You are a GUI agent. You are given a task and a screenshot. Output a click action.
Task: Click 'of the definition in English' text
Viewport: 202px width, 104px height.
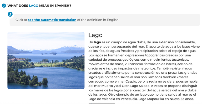98,20
